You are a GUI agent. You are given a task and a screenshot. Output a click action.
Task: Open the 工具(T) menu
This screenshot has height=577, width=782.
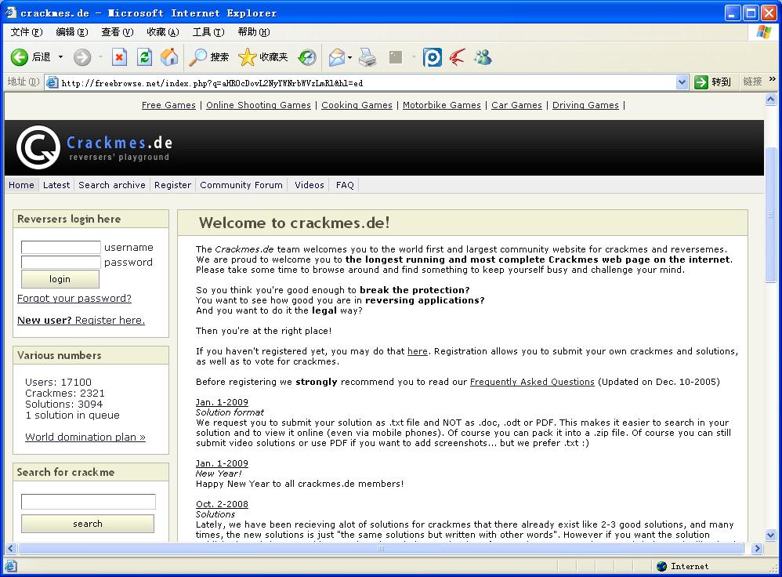[208, 32]
